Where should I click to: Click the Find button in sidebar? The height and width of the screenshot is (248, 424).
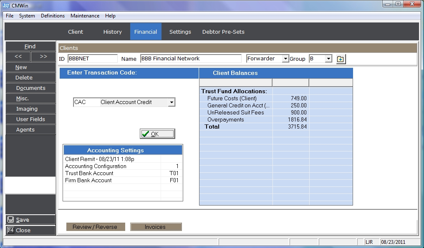coord(30,46)
